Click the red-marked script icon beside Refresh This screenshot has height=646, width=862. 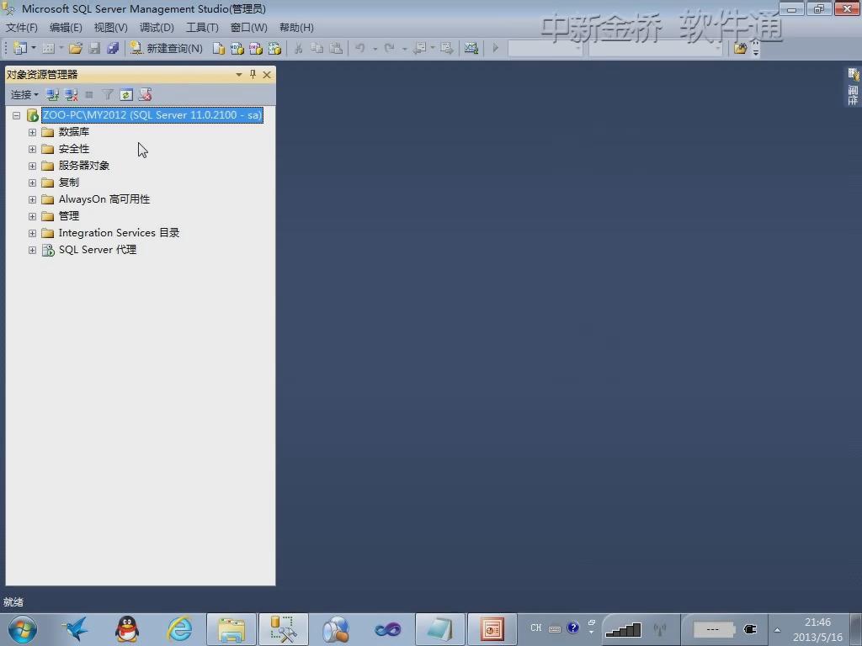(x=145, y=95)
